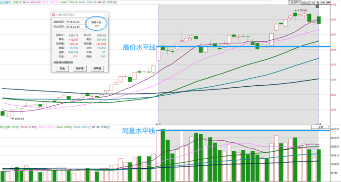Close the 大盘K线区间统计 dialog
Image resolution: width=341 pixels, height=182 pixels.
click(x=105, y=15)
